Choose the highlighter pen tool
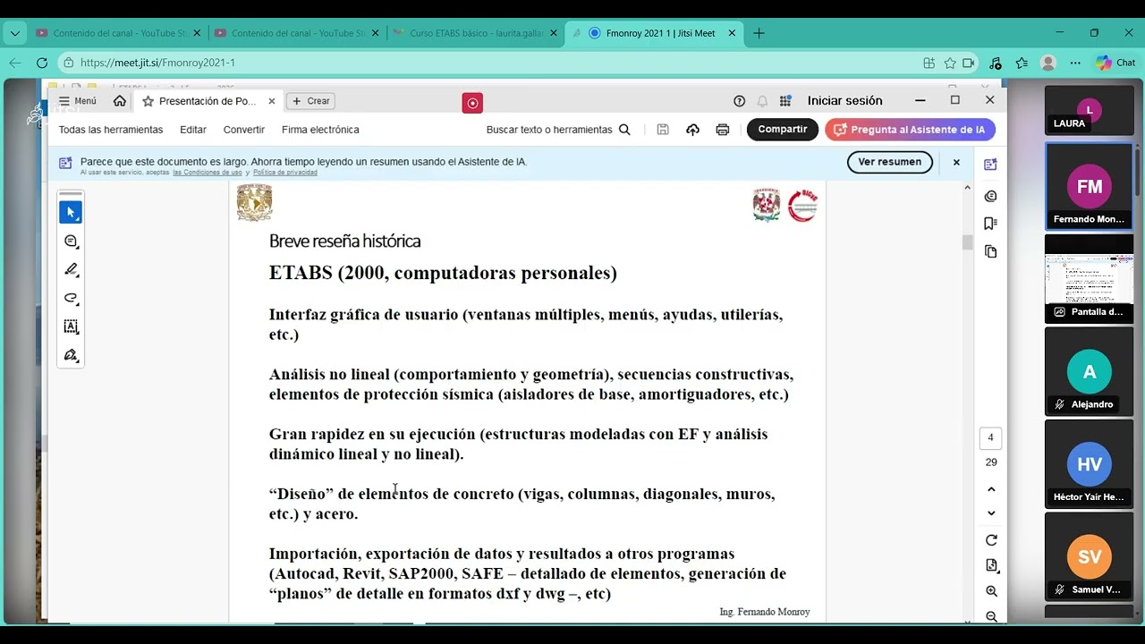This screenshot has width=1145, height=644. pyautogui.click(x=71, y=270)
